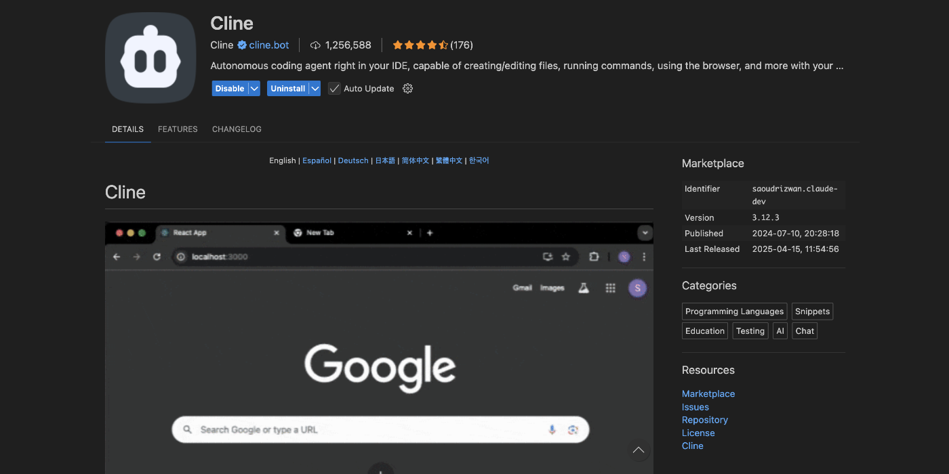
Task: Click the Chat category tag
Action: (805, 331)
